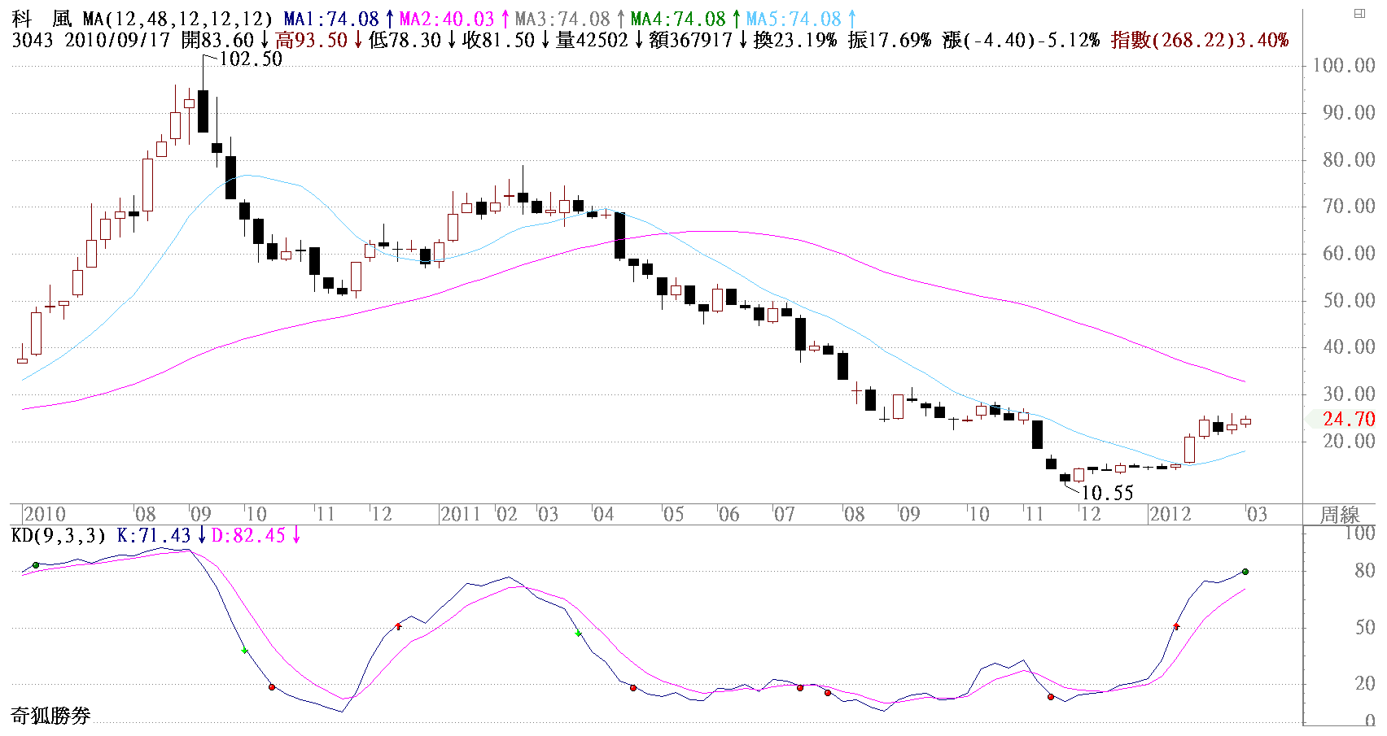Click the green dot at KD line's left start
Image resolution: width=1387 pixels, height=736 pixels.
click(35, 565)
